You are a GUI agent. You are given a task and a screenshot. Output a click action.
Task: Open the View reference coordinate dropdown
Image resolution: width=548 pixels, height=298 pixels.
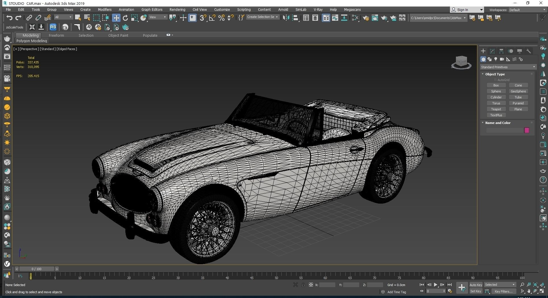pyautogui.click(x=158, y=17)
